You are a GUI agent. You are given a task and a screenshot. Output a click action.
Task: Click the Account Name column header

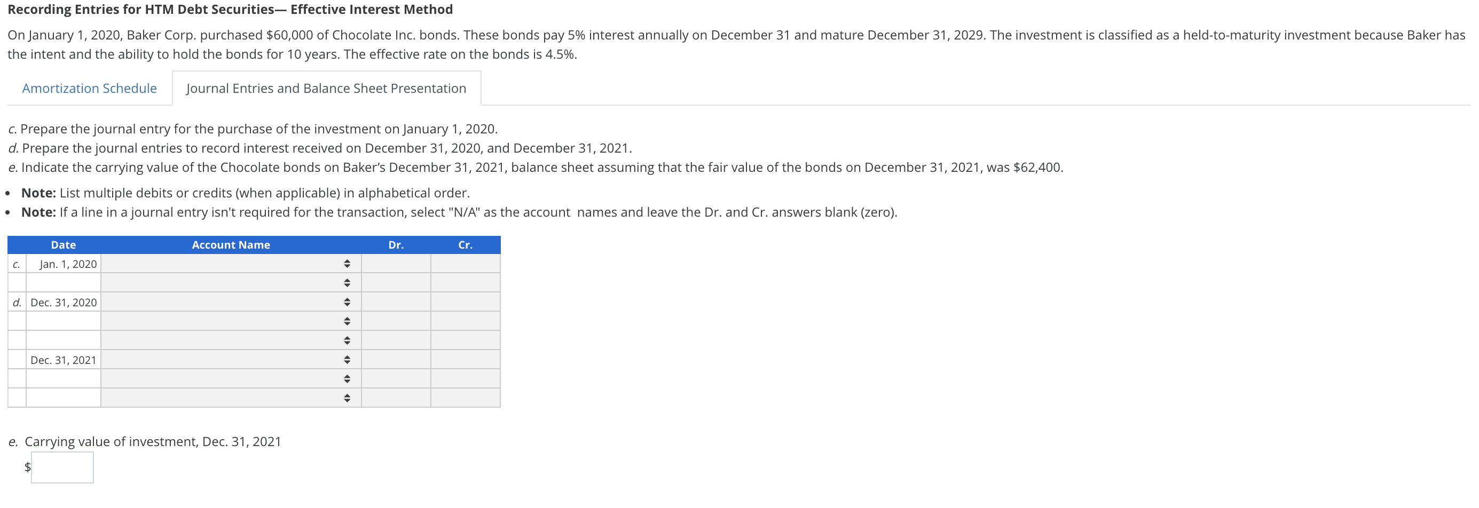click(x=231, y=244)
